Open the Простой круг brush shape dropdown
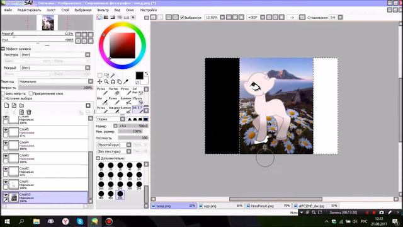The image size is (403, 227). click(128, 144)
